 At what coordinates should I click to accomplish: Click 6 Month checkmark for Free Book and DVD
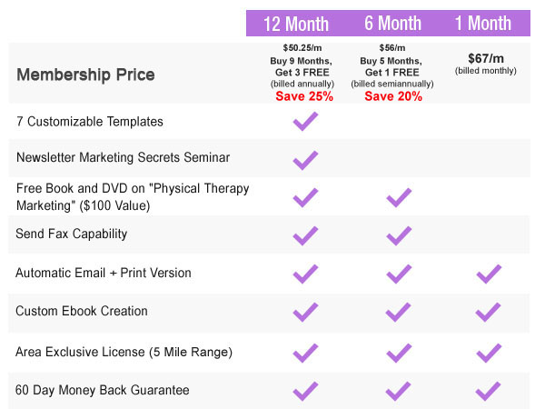399,197
